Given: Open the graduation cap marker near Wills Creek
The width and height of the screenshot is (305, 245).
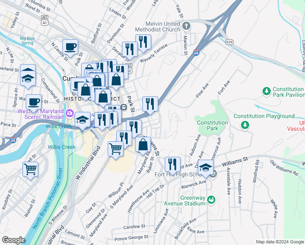Looking at the screenshot, I should [82, 121].
